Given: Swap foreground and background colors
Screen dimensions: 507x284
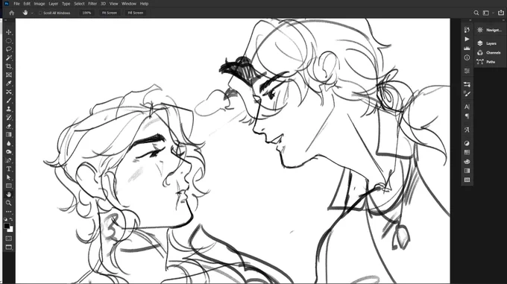Looking at the screenshot, I should click(x=11, y=219).
